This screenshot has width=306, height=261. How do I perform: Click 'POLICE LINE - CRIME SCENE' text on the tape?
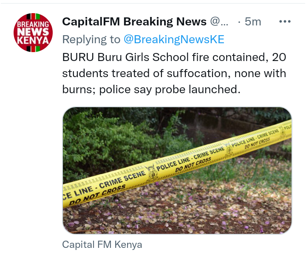(x=190, y=158)
